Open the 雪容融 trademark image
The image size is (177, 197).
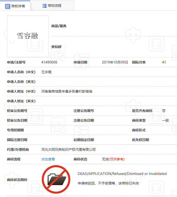(28, 36)
